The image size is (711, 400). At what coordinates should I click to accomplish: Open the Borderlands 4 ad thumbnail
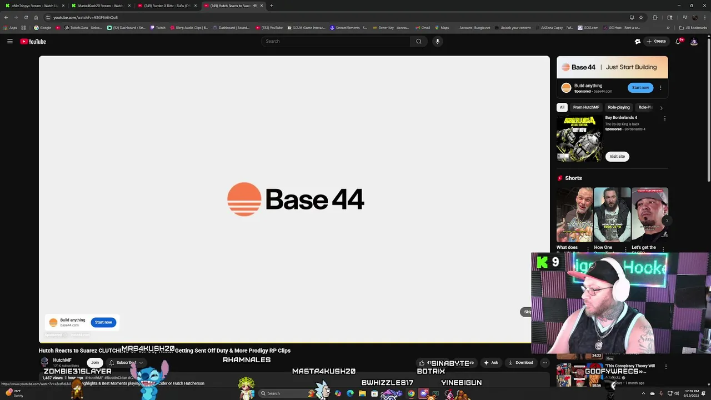coord(579,138)
